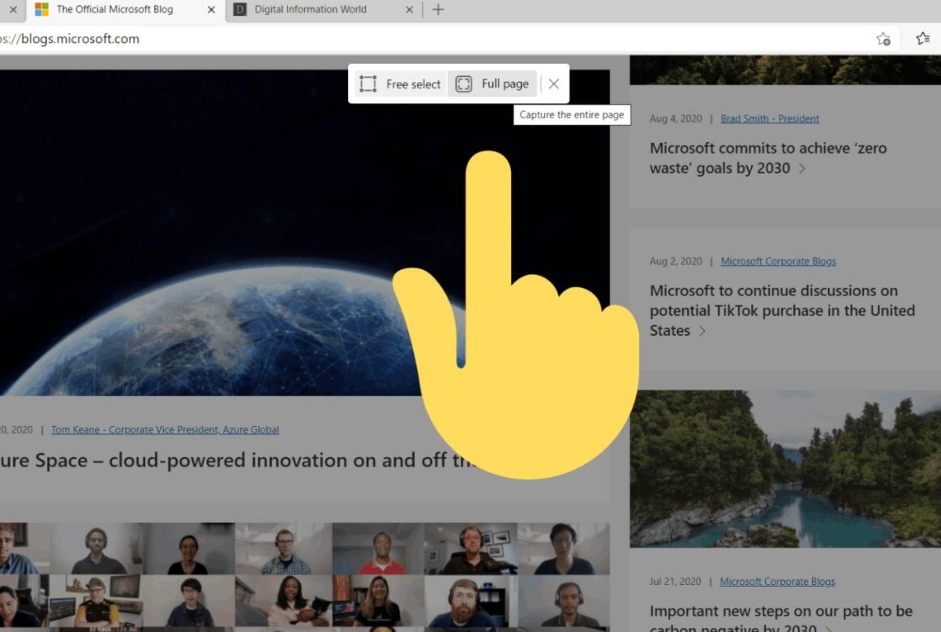Open the favorites list icon
This screenshot has height=632, width=941.
click(x=923, y=38)
